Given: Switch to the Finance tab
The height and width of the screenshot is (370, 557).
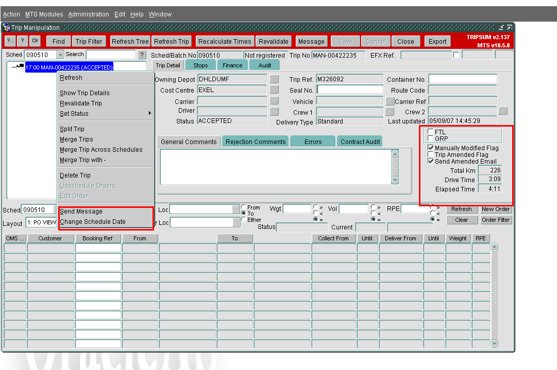Looking at the screenshot, I should 232,65.
